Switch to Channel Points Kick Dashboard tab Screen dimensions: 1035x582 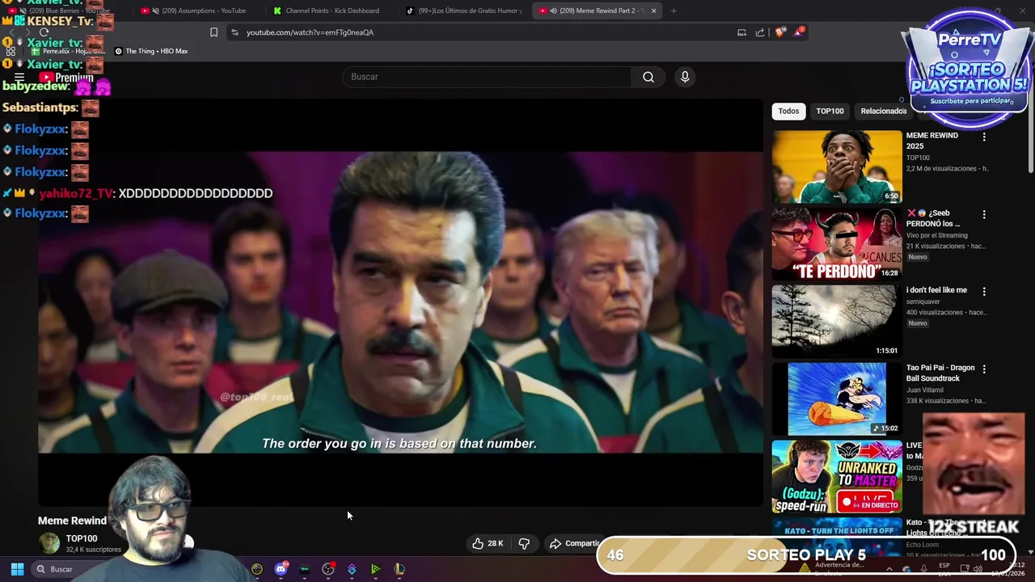[x=332, y=11]
